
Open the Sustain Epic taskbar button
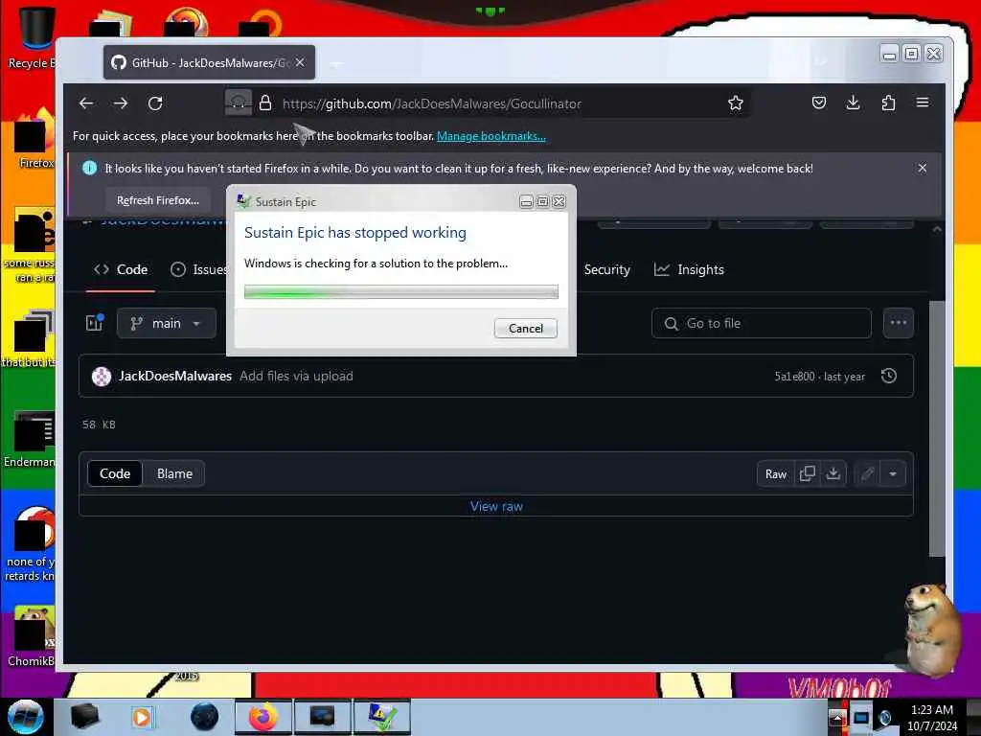[x=382, y=717]
